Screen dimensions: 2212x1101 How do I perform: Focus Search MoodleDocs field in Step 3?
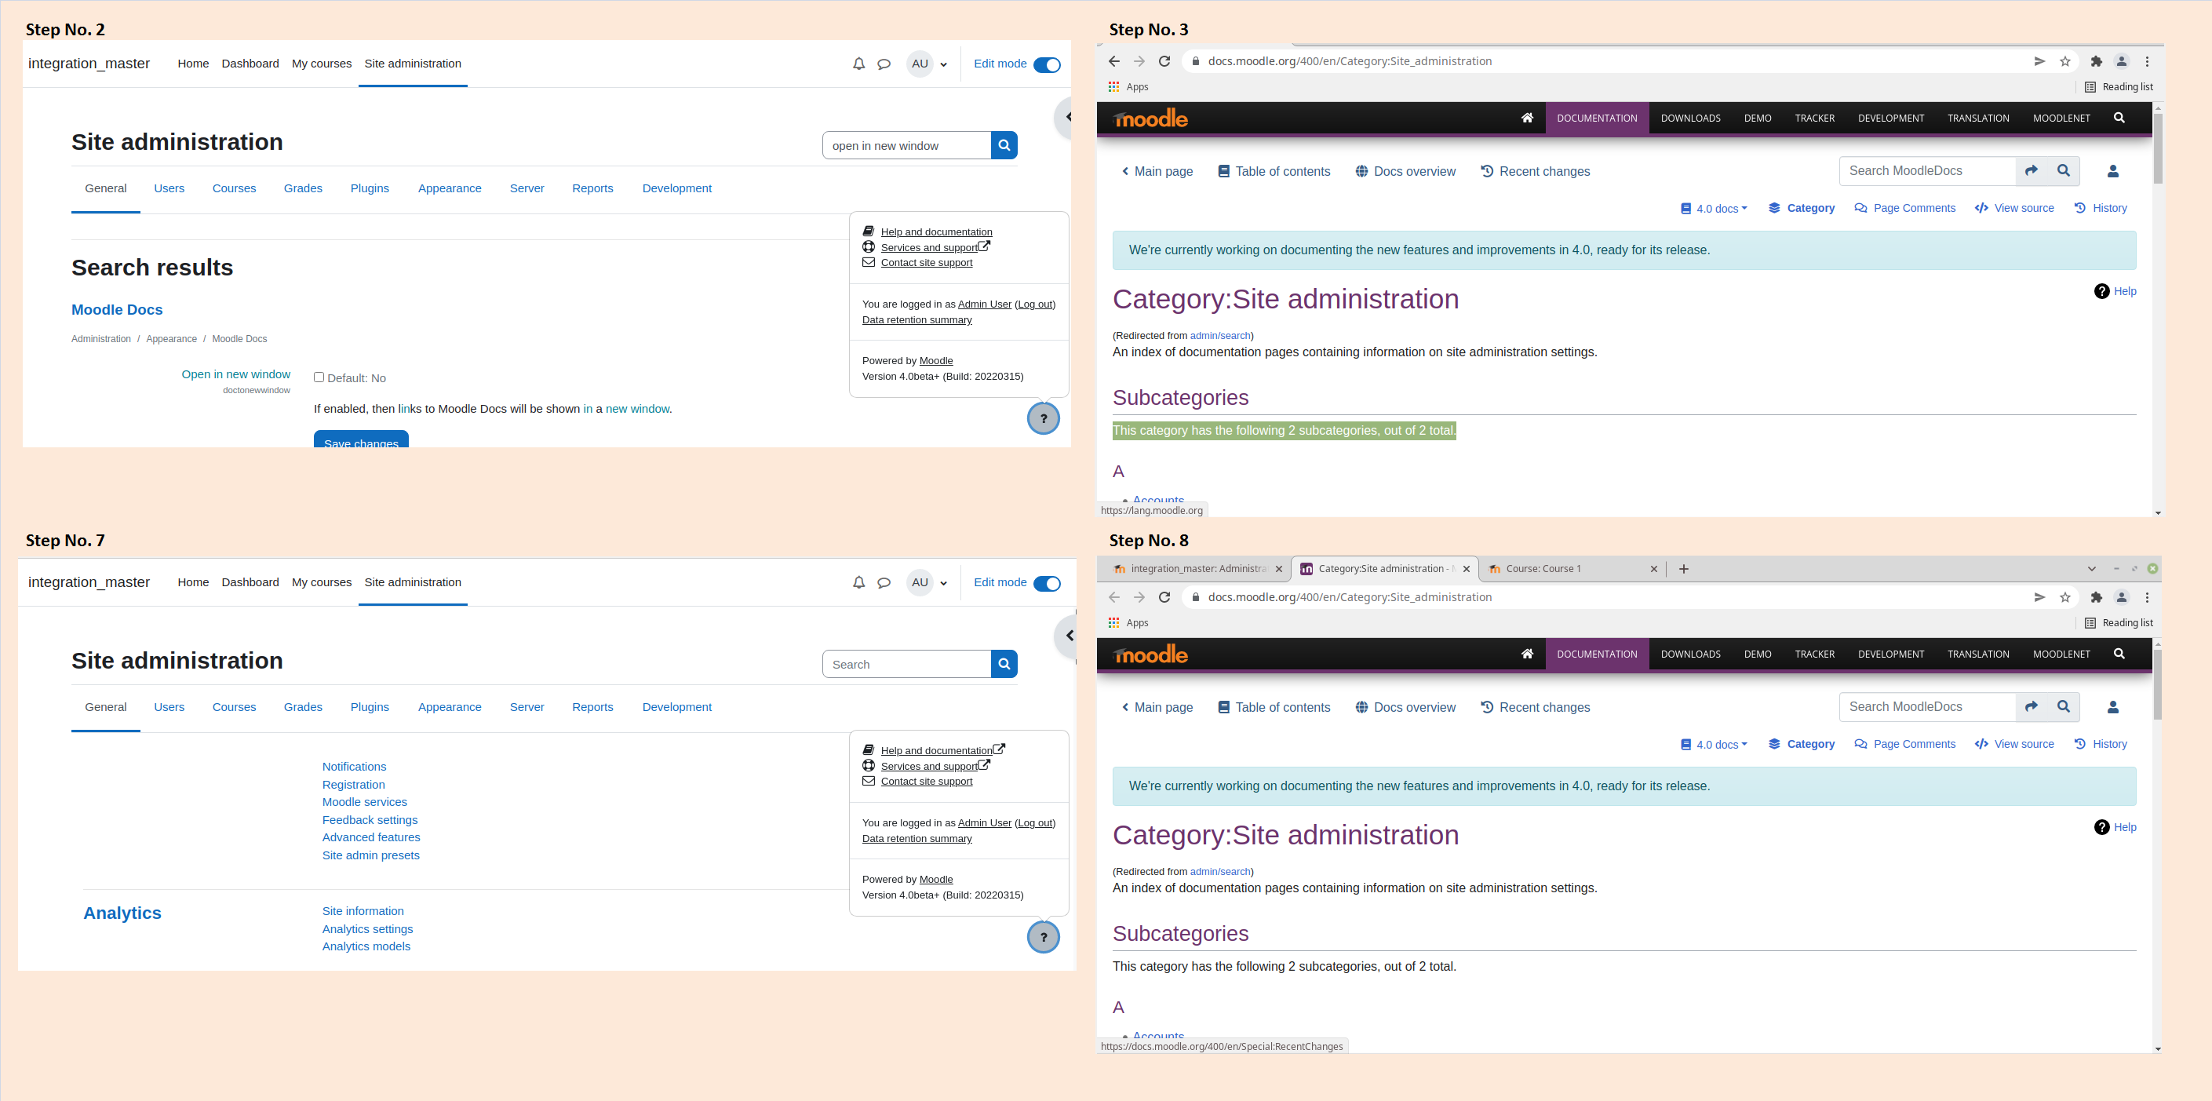[1927, 171]
